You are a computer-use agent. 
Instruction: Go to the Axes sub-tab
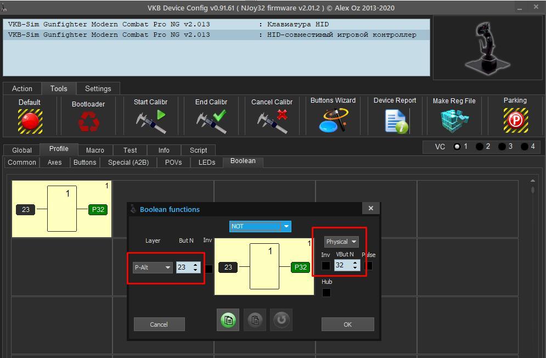pos(55,163)
